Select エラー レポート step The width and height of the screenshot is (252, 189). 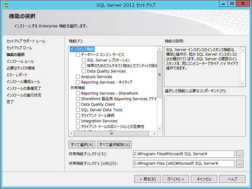(x=17, y=75)
